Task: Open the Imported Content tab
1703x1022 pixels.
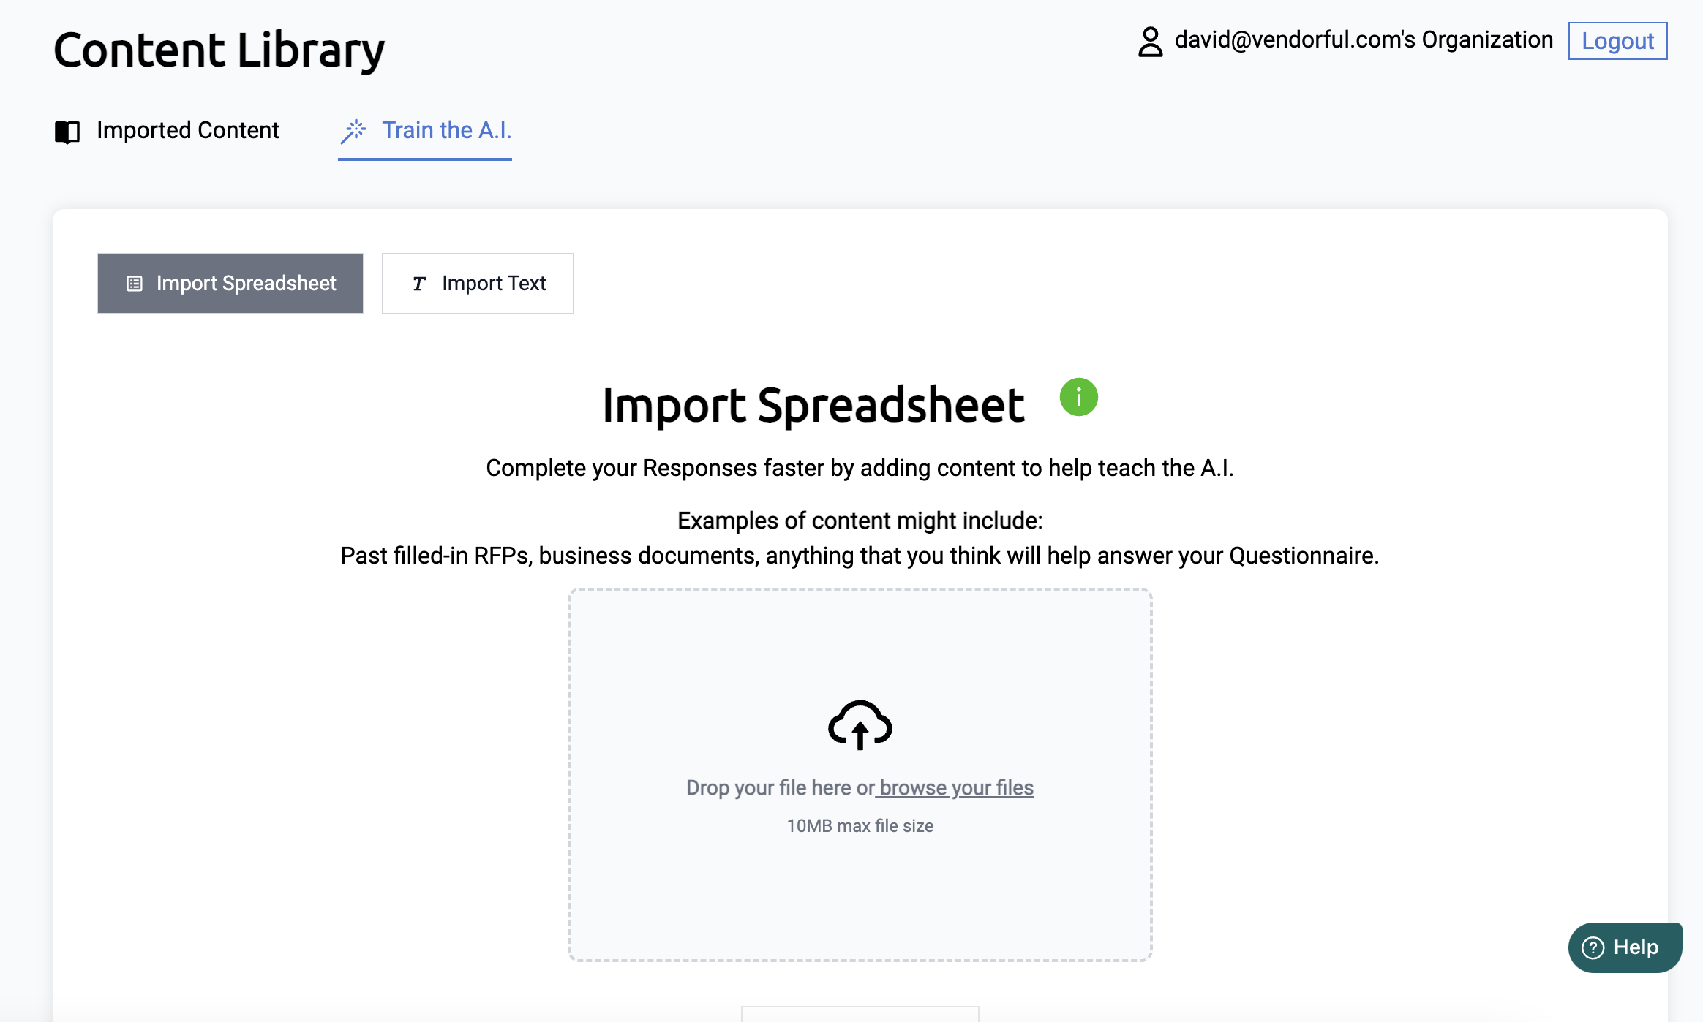Action: (187, 130)
